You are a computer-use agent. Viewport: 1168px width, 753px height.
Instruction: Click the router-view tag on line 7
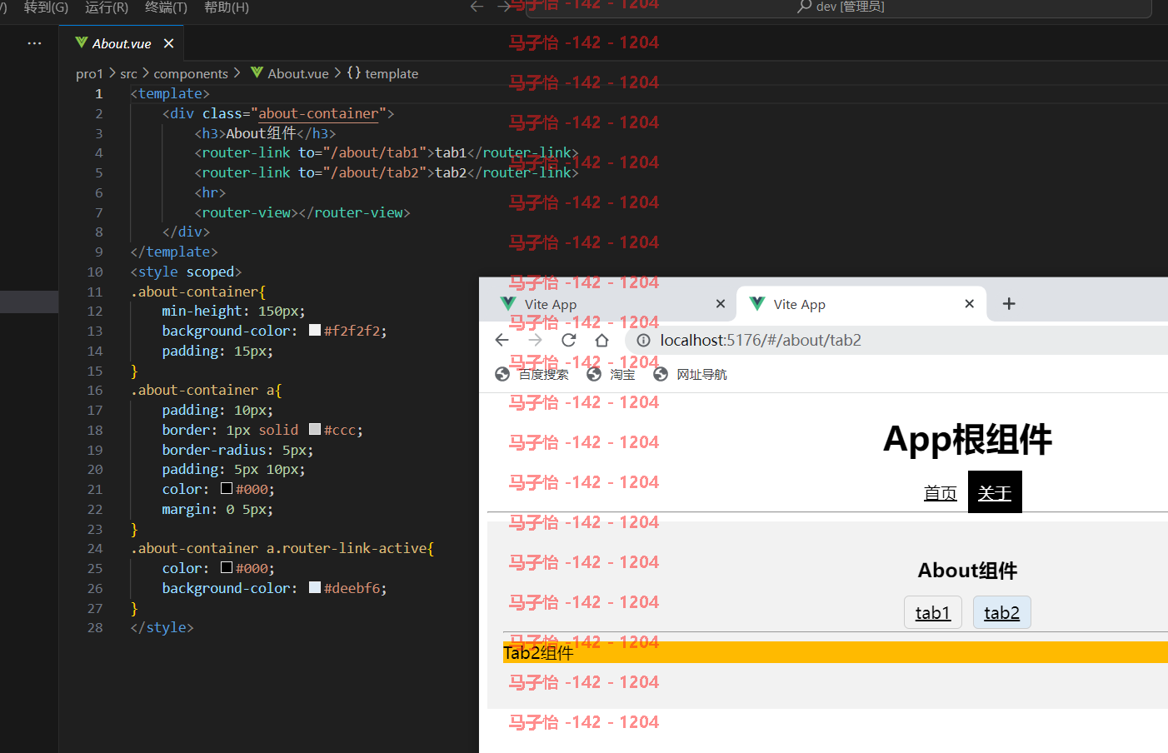click(x=302, y=212)
